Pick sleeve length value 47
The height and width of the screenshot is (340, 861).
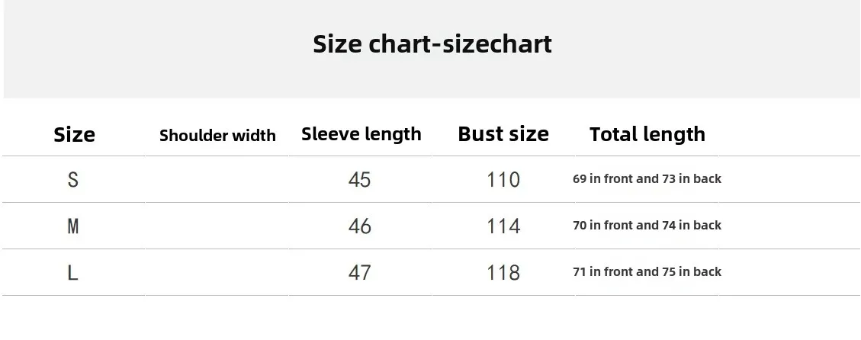pyautogui.click(x=359, y=273)
